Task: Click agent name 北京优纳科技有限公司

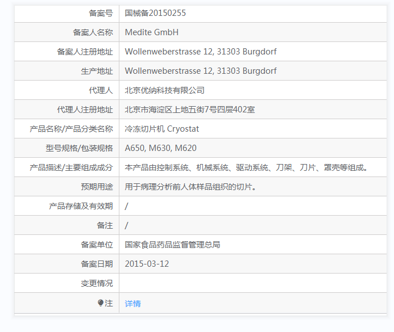Action: [164, 90]
